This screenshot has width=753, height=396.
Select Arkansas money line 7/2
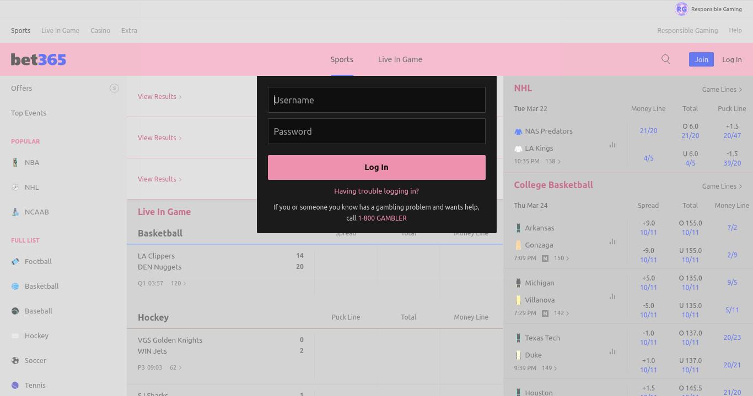coord(732,227)
